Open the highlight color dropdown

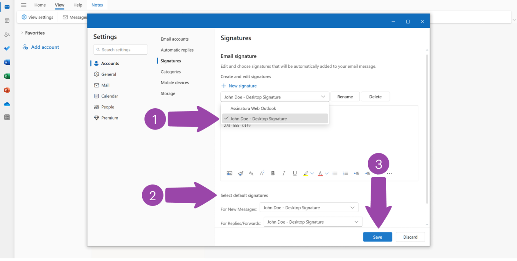point(312,173)
